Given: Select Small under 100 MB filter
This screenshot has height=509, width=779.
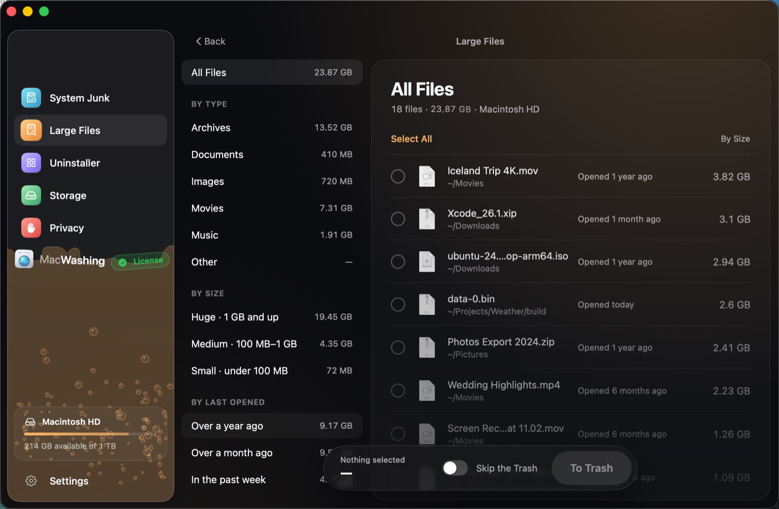Looking at the screenshot, I should (x=272, y=370).
